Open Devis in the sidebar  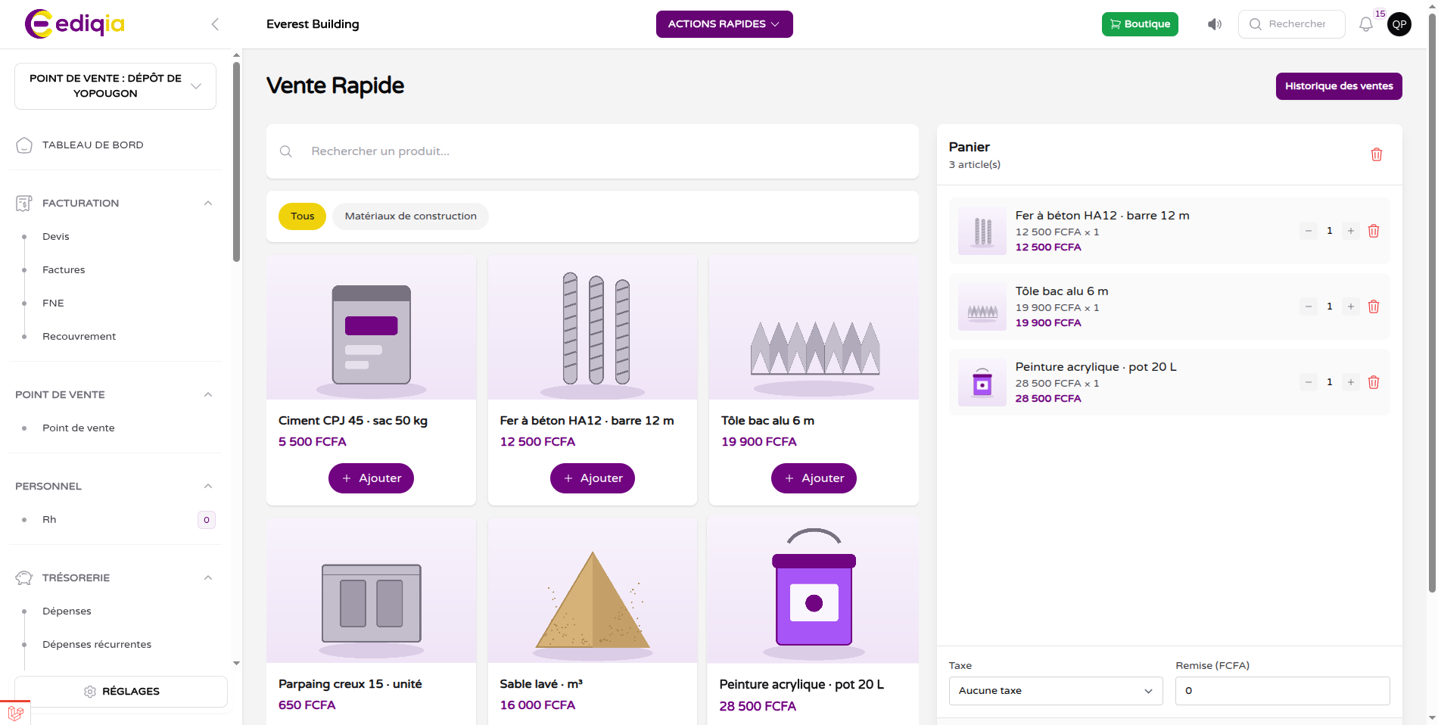tap(56, 237)
